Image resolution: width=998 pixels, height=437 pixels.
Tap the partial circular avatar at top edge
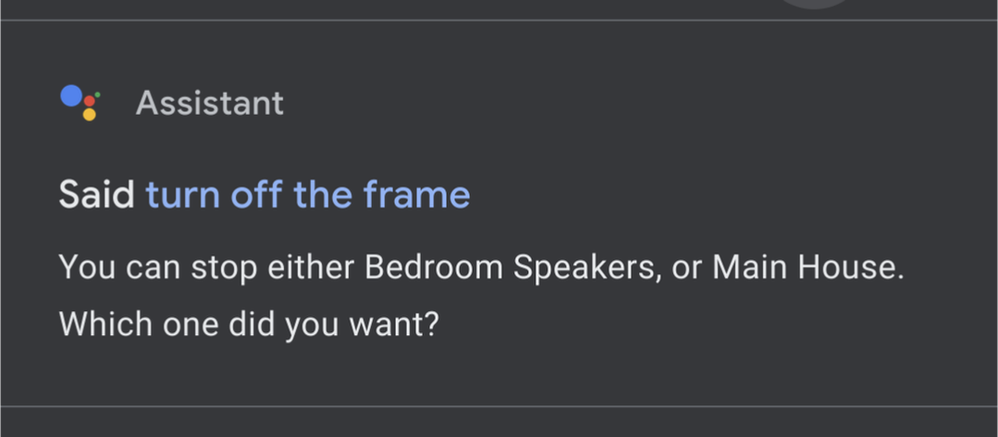click(x=814, y=4)
